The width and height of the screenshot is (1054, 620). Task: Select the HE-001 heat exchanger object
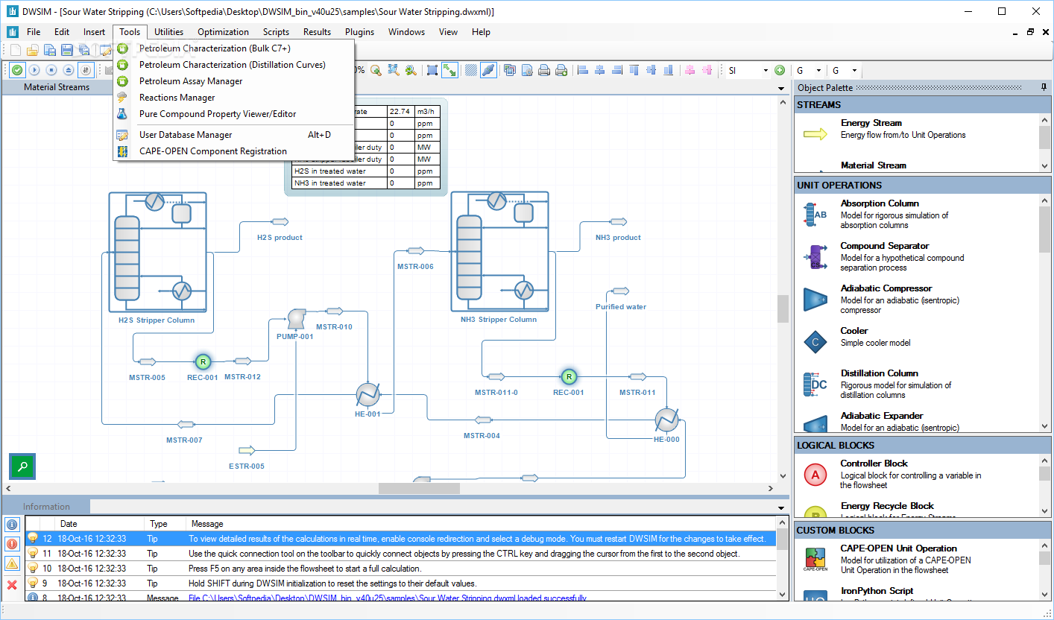(x=367, y=394)
